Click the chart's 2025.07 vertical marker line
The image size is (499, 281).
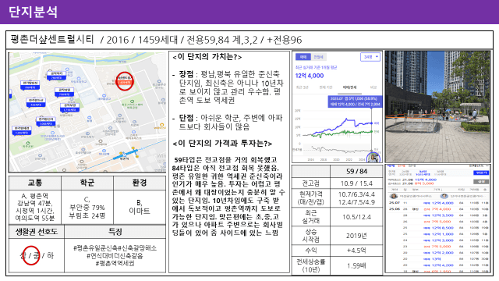coord(371,130)
